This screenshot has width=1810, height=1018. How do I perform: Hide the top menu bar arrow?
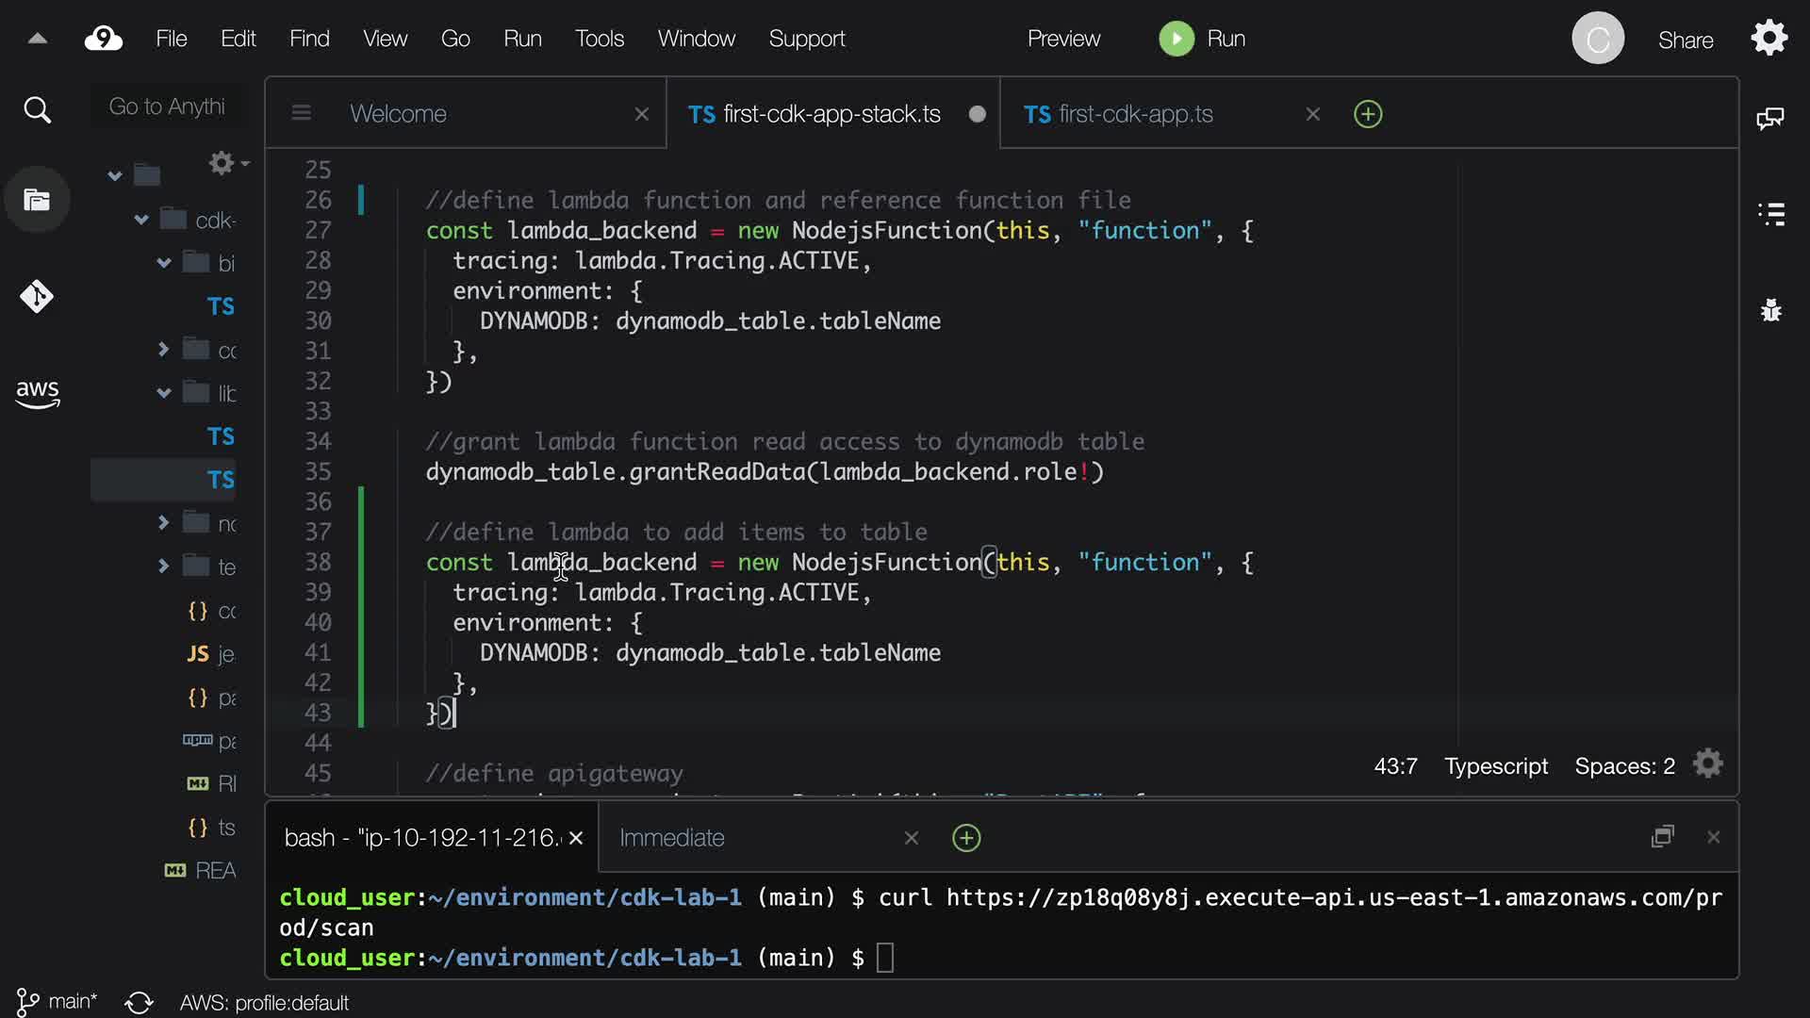click(38, 39)
